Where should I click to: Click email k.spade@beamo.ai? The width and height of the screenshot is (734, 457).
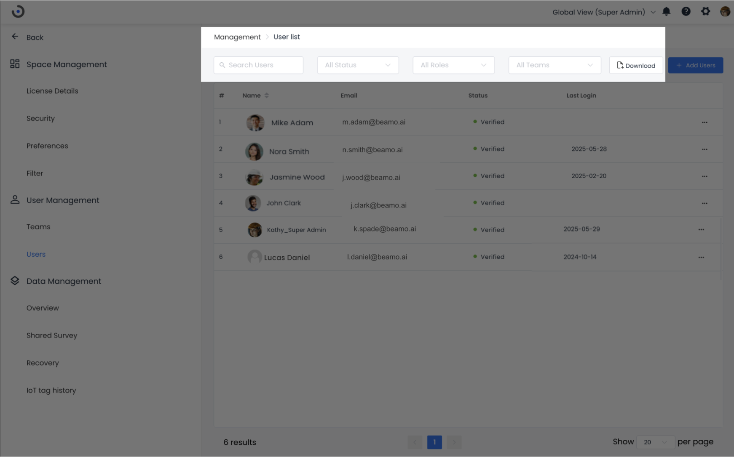click(385, 229)
